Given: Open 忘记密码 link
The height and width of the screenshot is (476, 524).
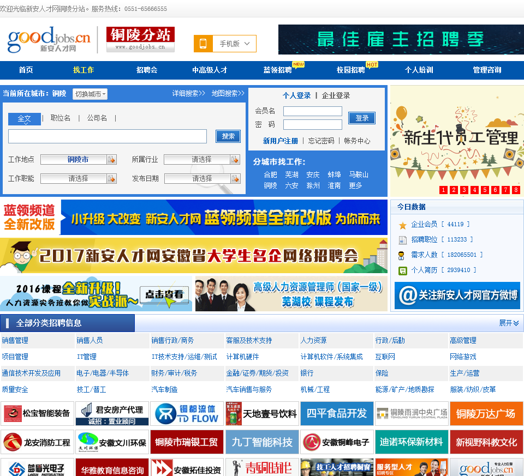Looking at the screenshot, I should click(321, 141).
